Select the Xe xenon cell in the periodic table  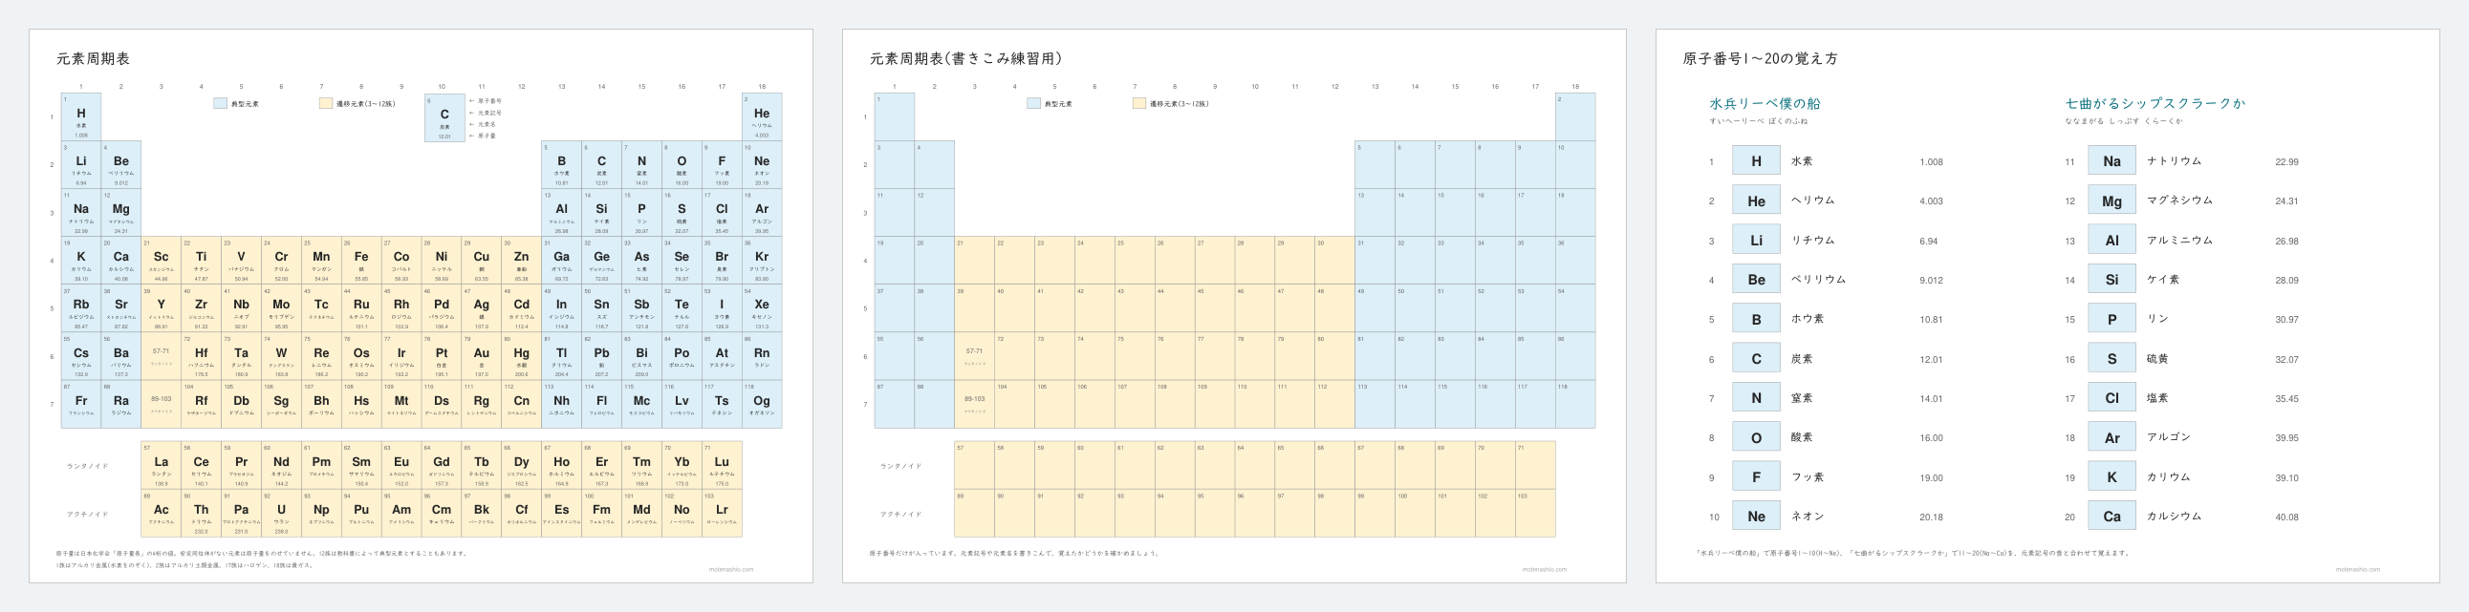pyautogui.click(x=762, y=308)
